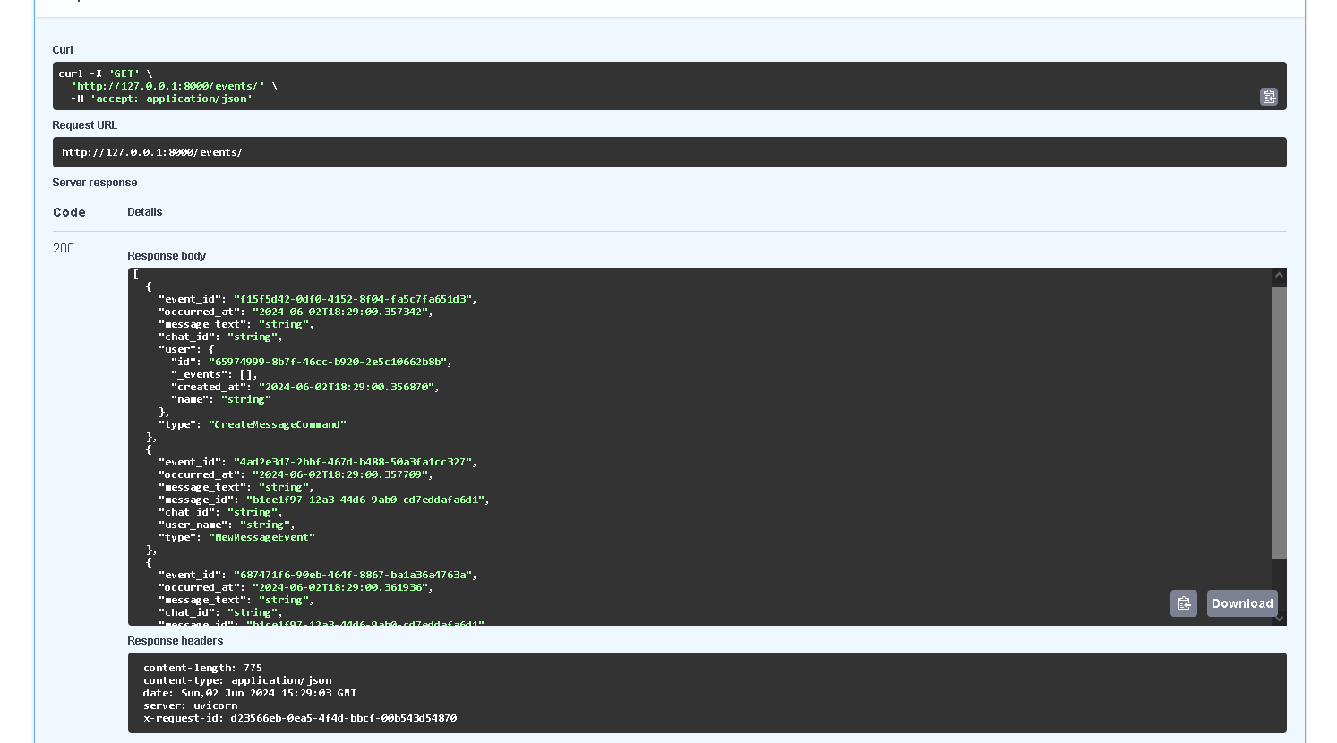
Task: Click the x-request-id header line
Action: [300, 718]
